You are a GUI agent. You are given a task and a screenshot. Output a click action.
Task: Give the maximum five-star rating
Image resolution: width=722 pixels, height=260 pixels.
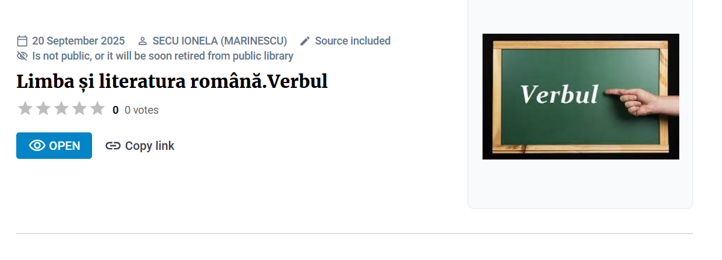click(97, 109)
